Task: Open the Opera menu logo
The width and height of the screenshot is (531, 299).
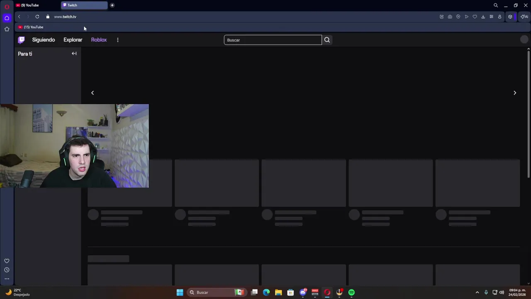Action: point(7,7)
